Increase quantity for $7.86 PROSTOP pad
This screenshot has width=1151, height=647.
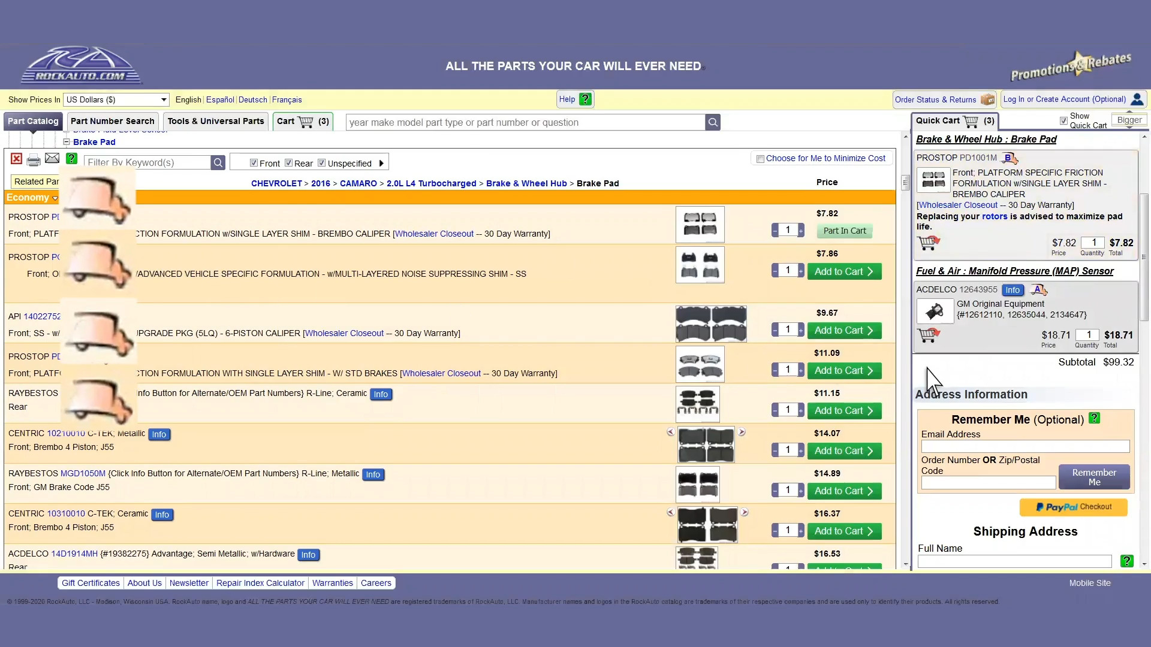801,271
